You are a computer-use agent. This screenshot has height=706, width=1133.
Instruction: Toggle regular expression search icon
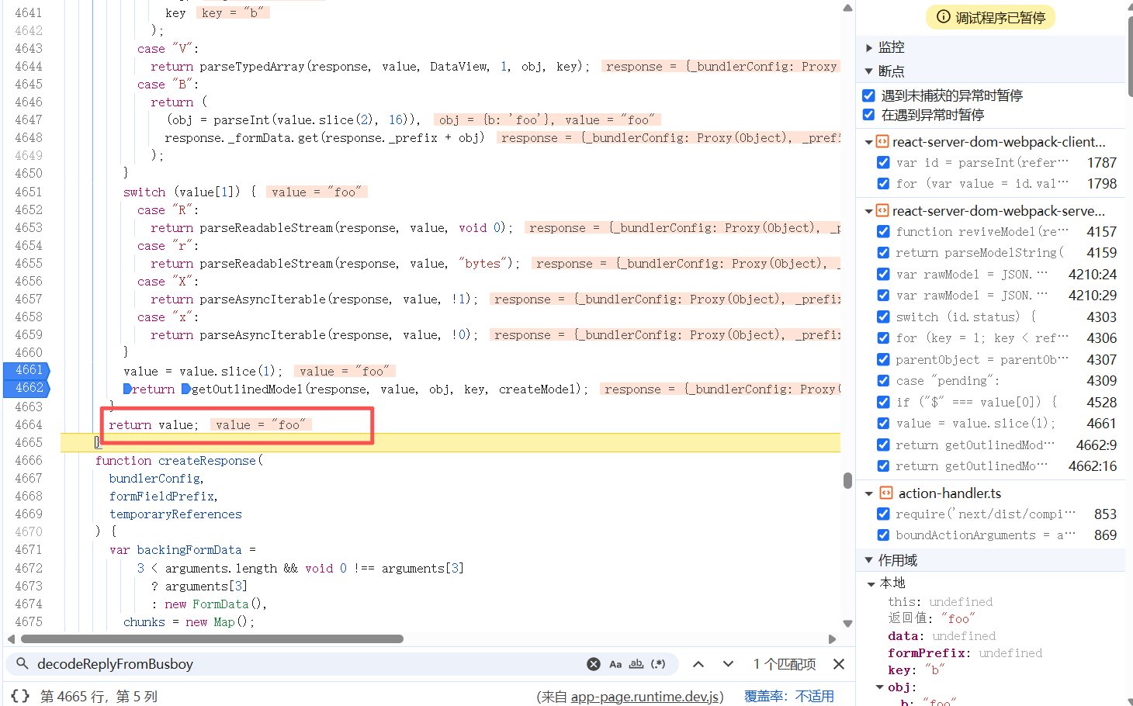[x=658, y=664]
